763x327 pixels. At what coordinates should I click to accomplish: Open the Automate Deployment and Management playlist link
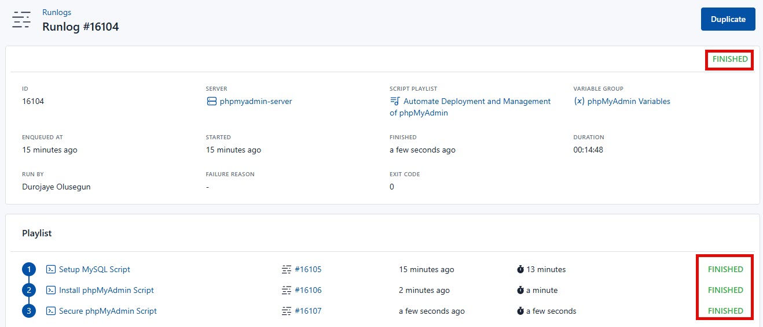pyautogui.click(x=476, y=101)
